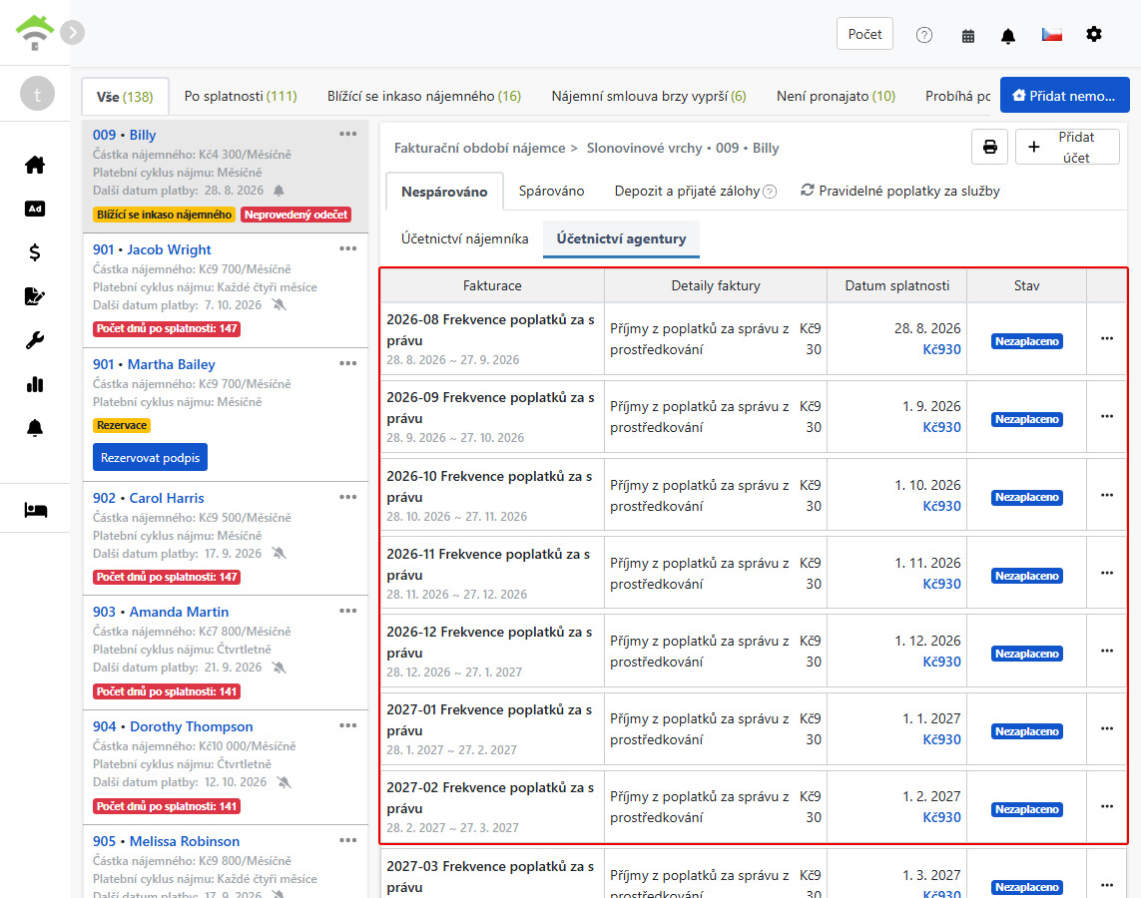Screen dimensions: 1141x898
Task: Open the bed rooms sidebar icon
Action: tap(35, 510)
